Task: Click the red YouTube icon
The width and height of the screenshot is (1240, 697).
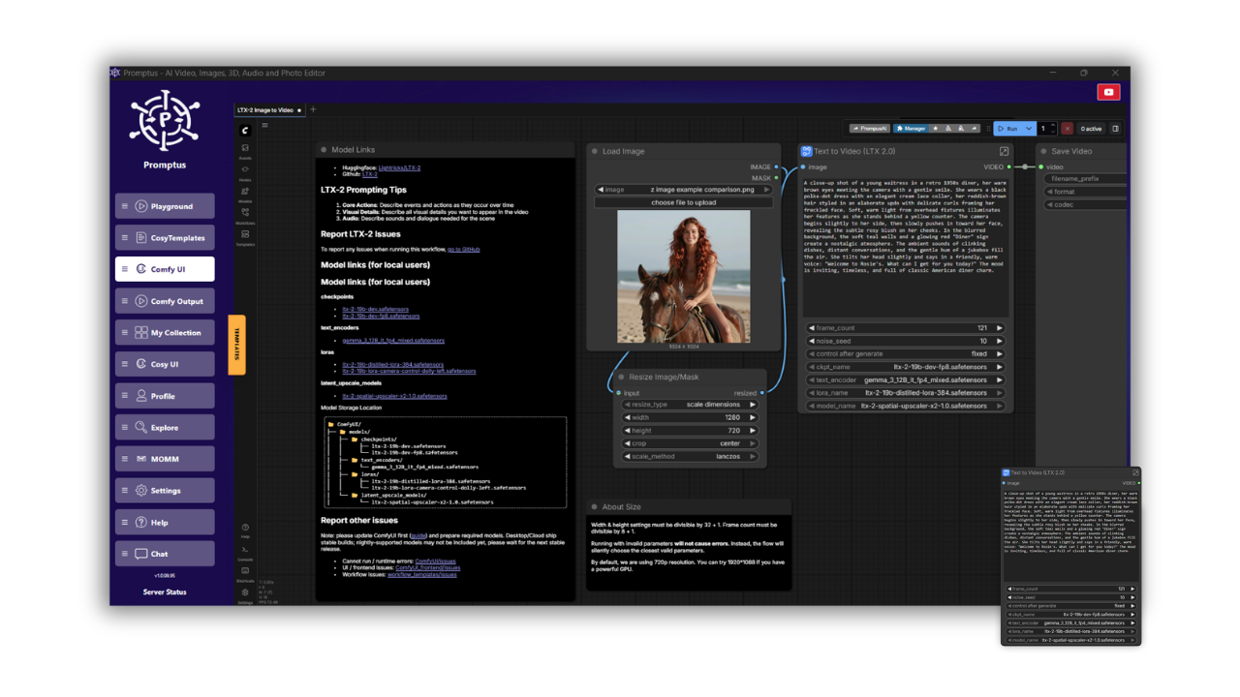Action: pyautogui.click(x=1108, y=92)
